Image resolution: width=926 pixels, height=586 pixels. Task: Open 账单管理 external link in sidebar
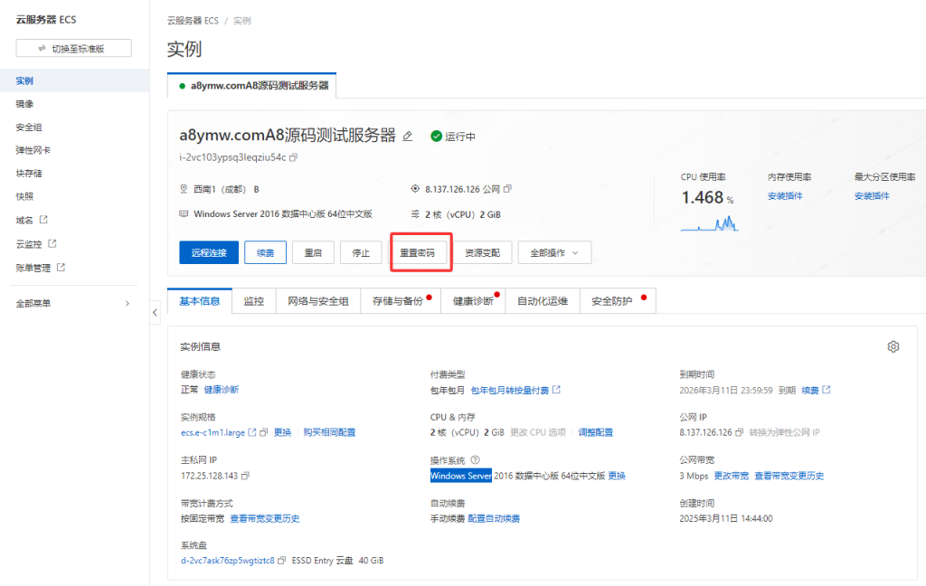point(61,266)
